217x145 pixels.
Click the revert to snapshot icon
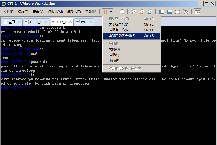tap(142, 12)
